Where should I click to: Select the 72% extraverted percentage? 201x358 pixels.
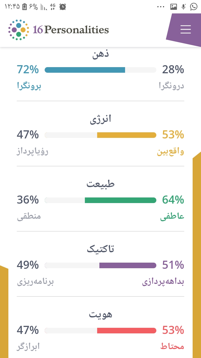28,69
